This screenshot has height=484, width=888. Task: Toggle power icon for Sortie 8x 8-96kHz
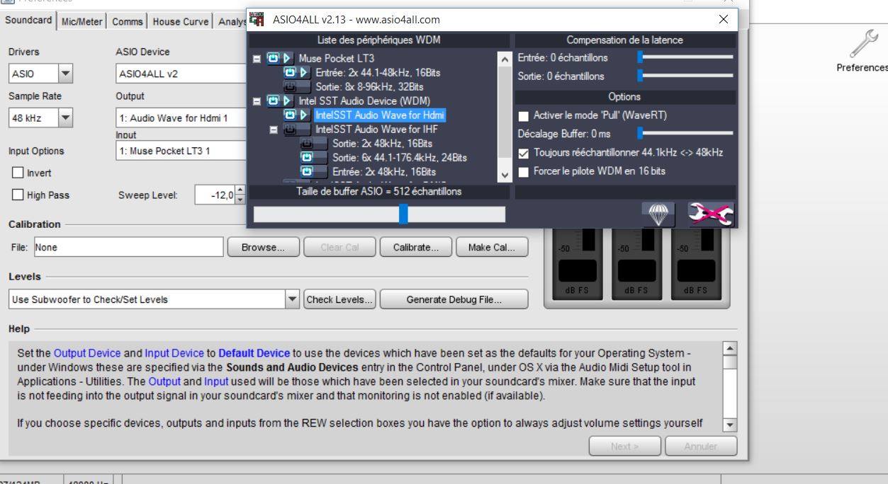(x=290, y=86)
